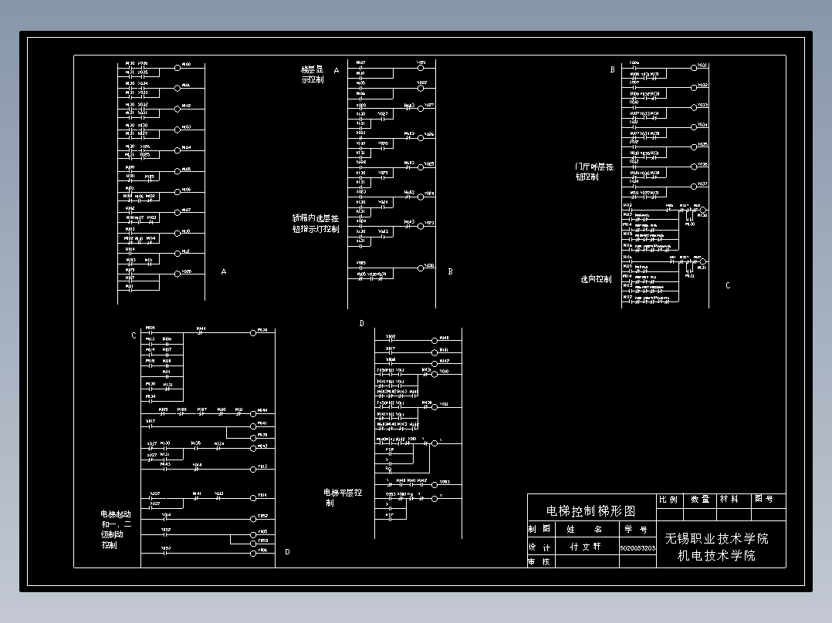The image size is (832, 623).
Task: Click the 设计 row label
Action: click(x=539, y=547)
